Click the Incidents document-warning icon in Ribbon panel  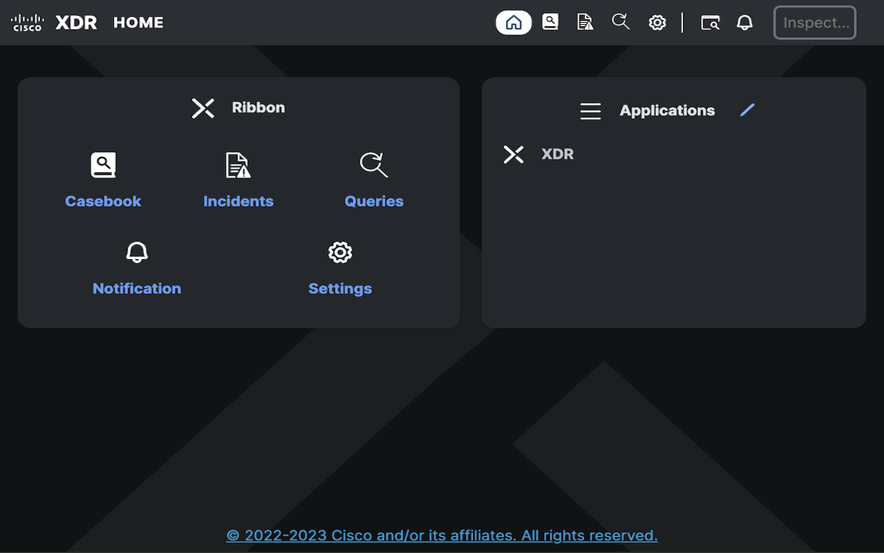click(238, 165)
